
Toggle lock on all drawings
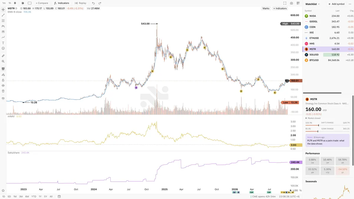tap(3, 80)
